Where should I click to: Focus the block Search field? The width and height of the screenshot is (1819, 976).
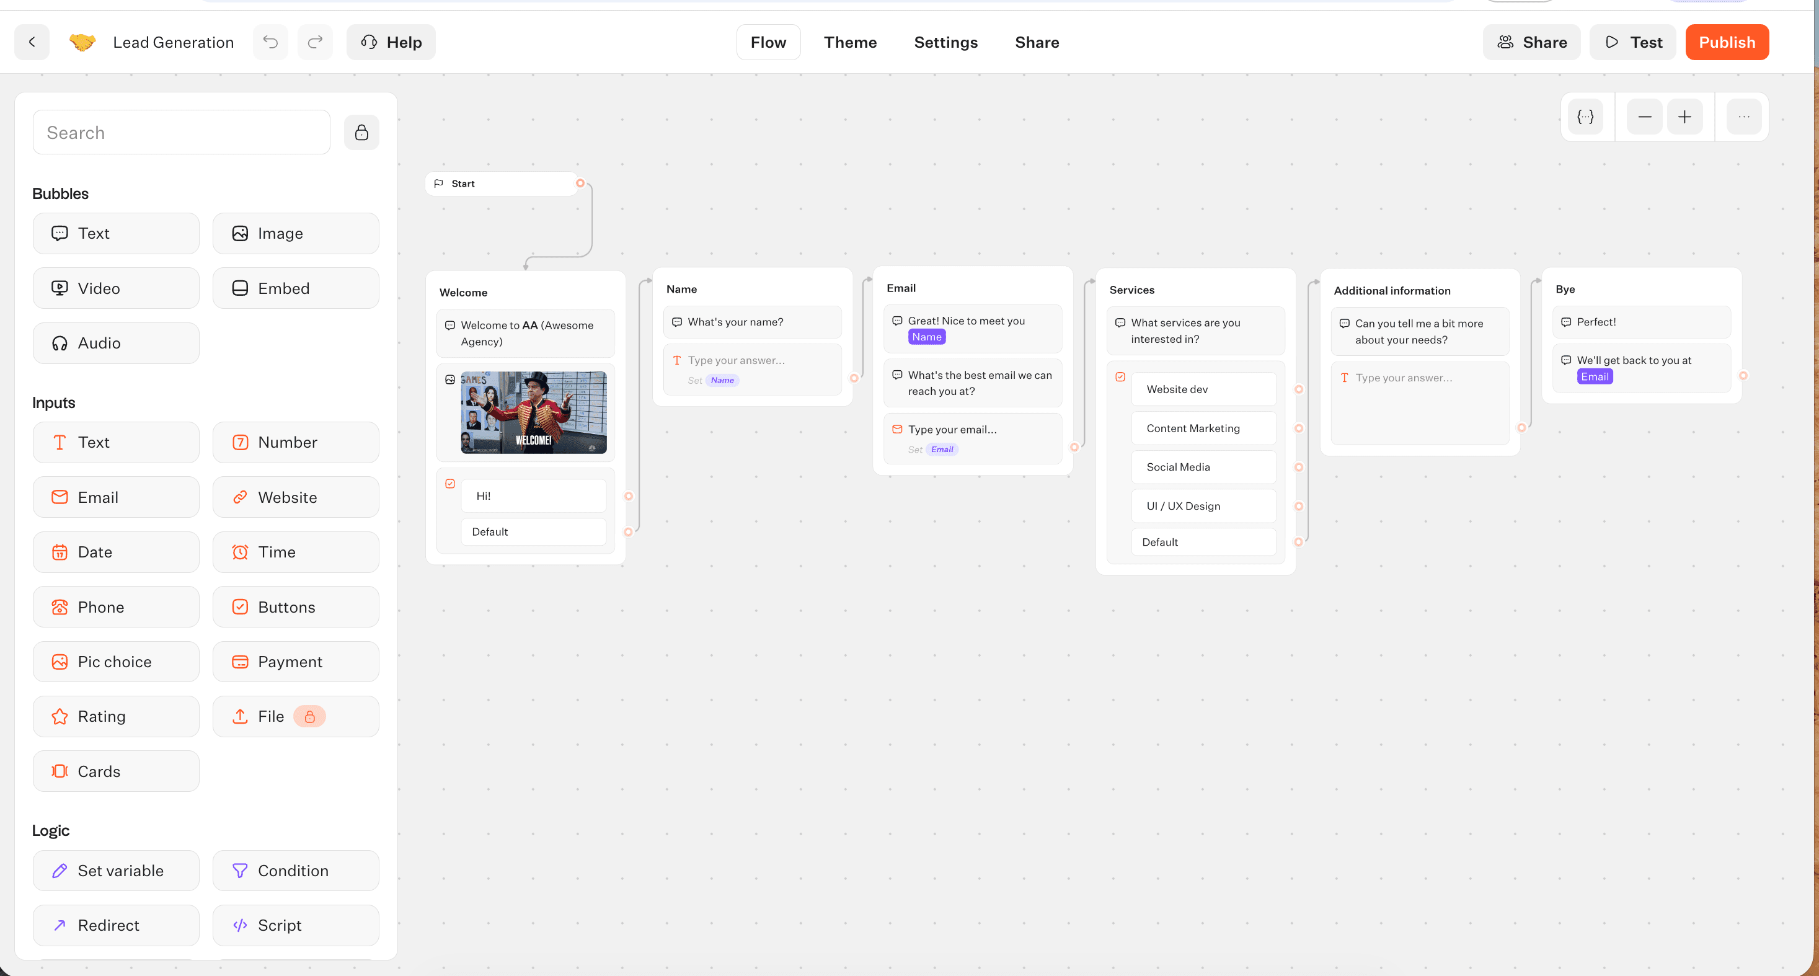point(182,132)
